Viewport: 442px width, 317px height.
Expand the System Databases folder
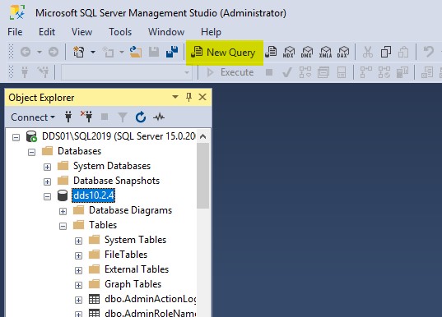(x=48, y=167)
